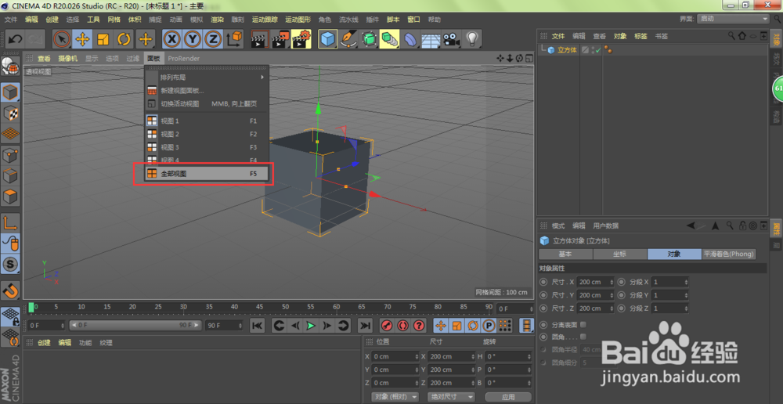Screen dimensions: 783x404
Task: Go to timeline end button
Action: click(366, 326)
